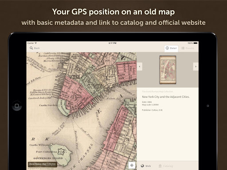The image size is (227, 170).
Task: Select the map title New York City
Action: point(166,97)
